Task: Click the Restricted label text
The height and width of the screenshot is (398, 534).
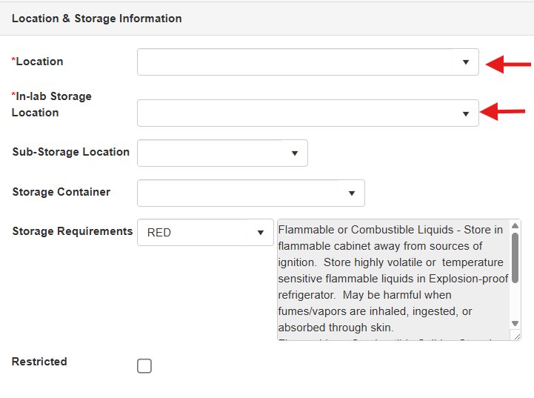Action: [x=39, y=362]
